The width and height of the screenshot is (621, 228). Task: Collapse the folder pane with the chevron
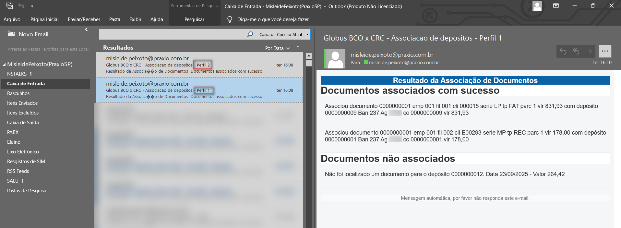86,30
